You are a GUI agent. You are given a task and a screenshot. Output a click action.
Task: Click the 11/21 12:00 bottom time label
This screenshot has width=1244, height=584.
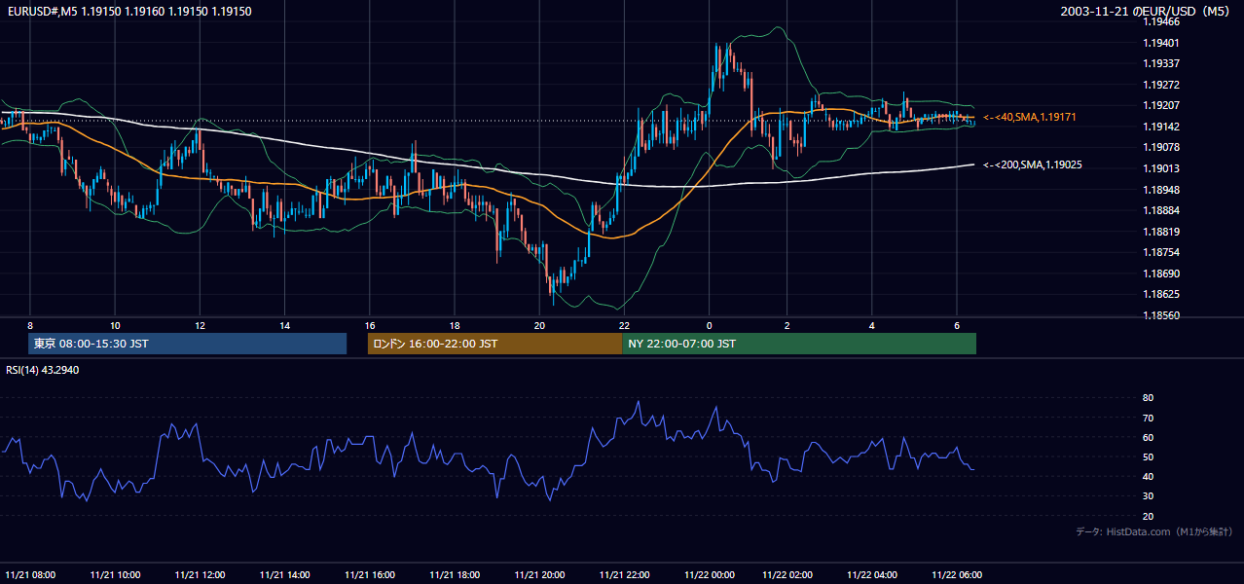[200, 575]
